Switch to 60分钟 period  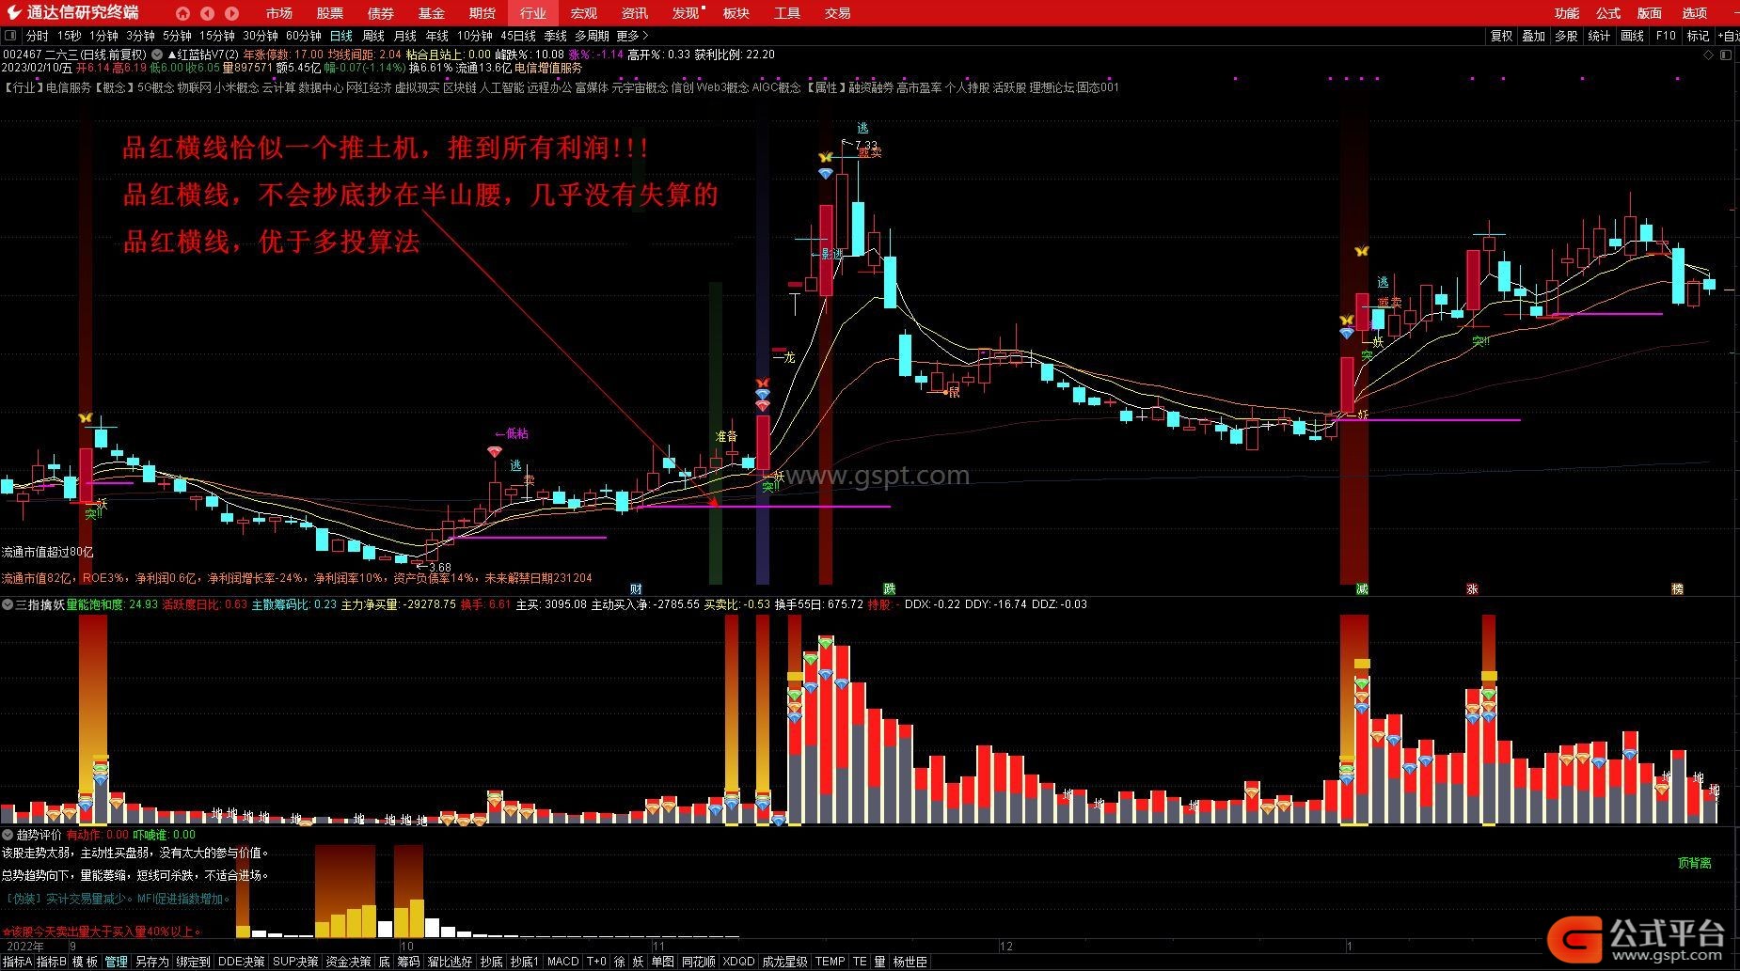pyautogui.click(x=304, y=36)
